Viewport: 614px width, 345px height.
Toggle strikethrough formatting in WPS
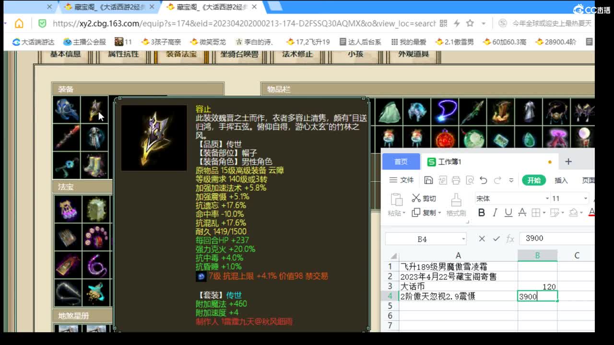(x=522, y=213)
